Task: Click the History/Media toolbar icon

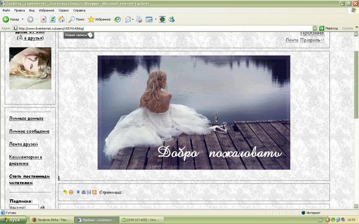Action: coord(118,19)
